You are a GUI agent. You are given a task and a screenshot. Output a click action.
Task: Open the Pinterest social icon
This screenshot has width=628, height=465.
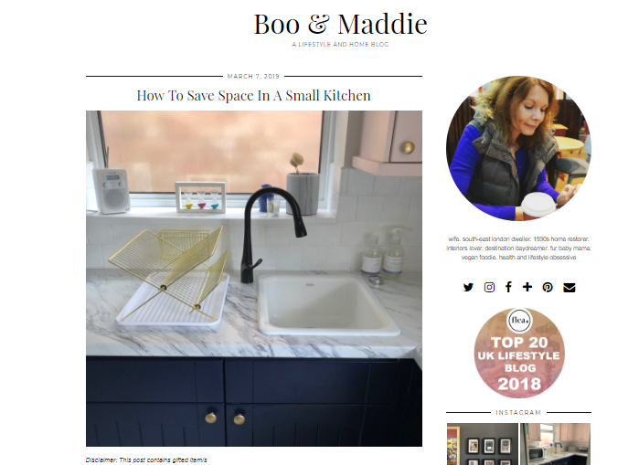click(548, 288)
